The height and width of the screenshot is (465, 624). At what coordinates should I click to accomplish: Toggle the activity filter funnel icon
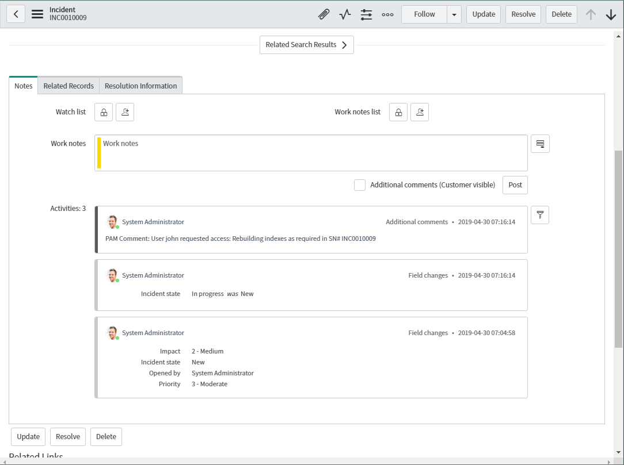(x=540, y=215)
